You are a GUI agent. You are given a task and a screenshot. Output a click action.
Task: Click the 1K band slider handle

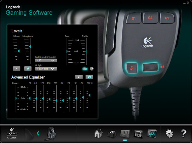pos(63,100)
